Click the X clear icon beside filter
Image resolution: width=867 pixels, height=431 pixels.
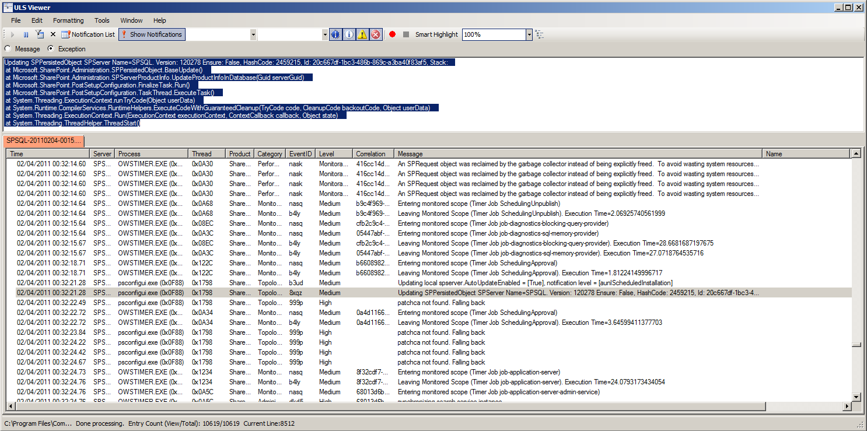(x=53, y=34)
